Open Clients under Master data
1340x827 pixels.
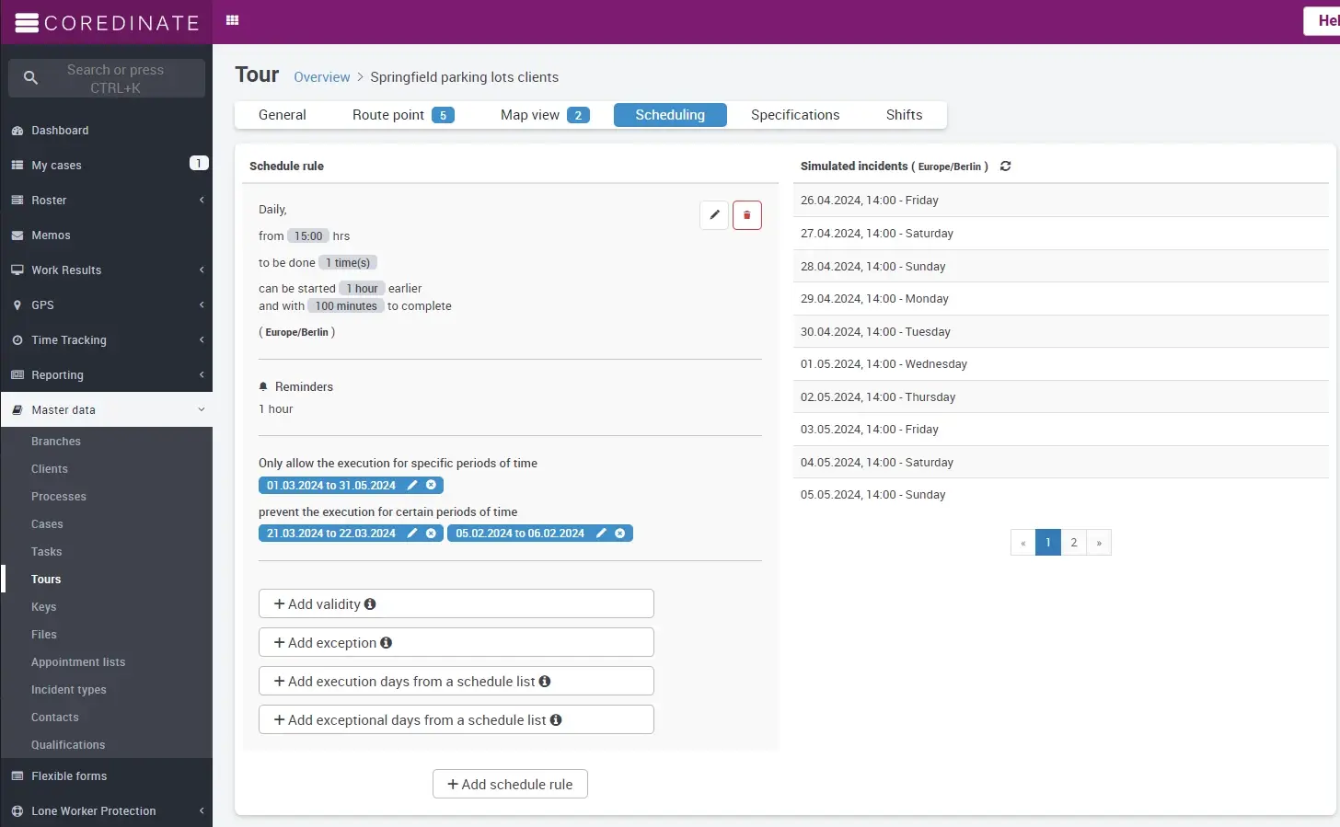[x=50, y=469]
